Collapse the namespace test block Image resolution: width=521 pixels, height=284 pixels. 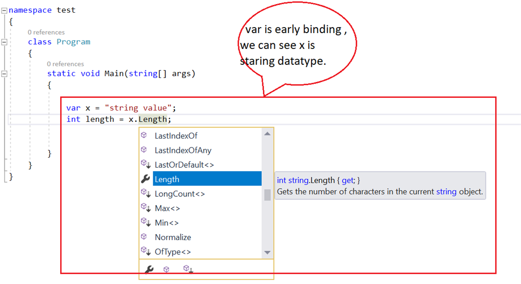point(4,11)
